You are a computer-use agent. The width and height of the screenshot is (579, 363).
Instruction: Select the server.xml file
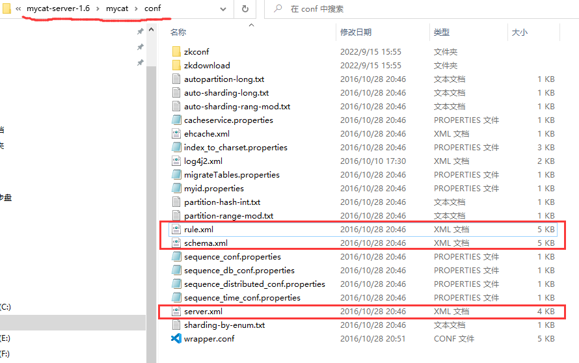coord(203,312)
